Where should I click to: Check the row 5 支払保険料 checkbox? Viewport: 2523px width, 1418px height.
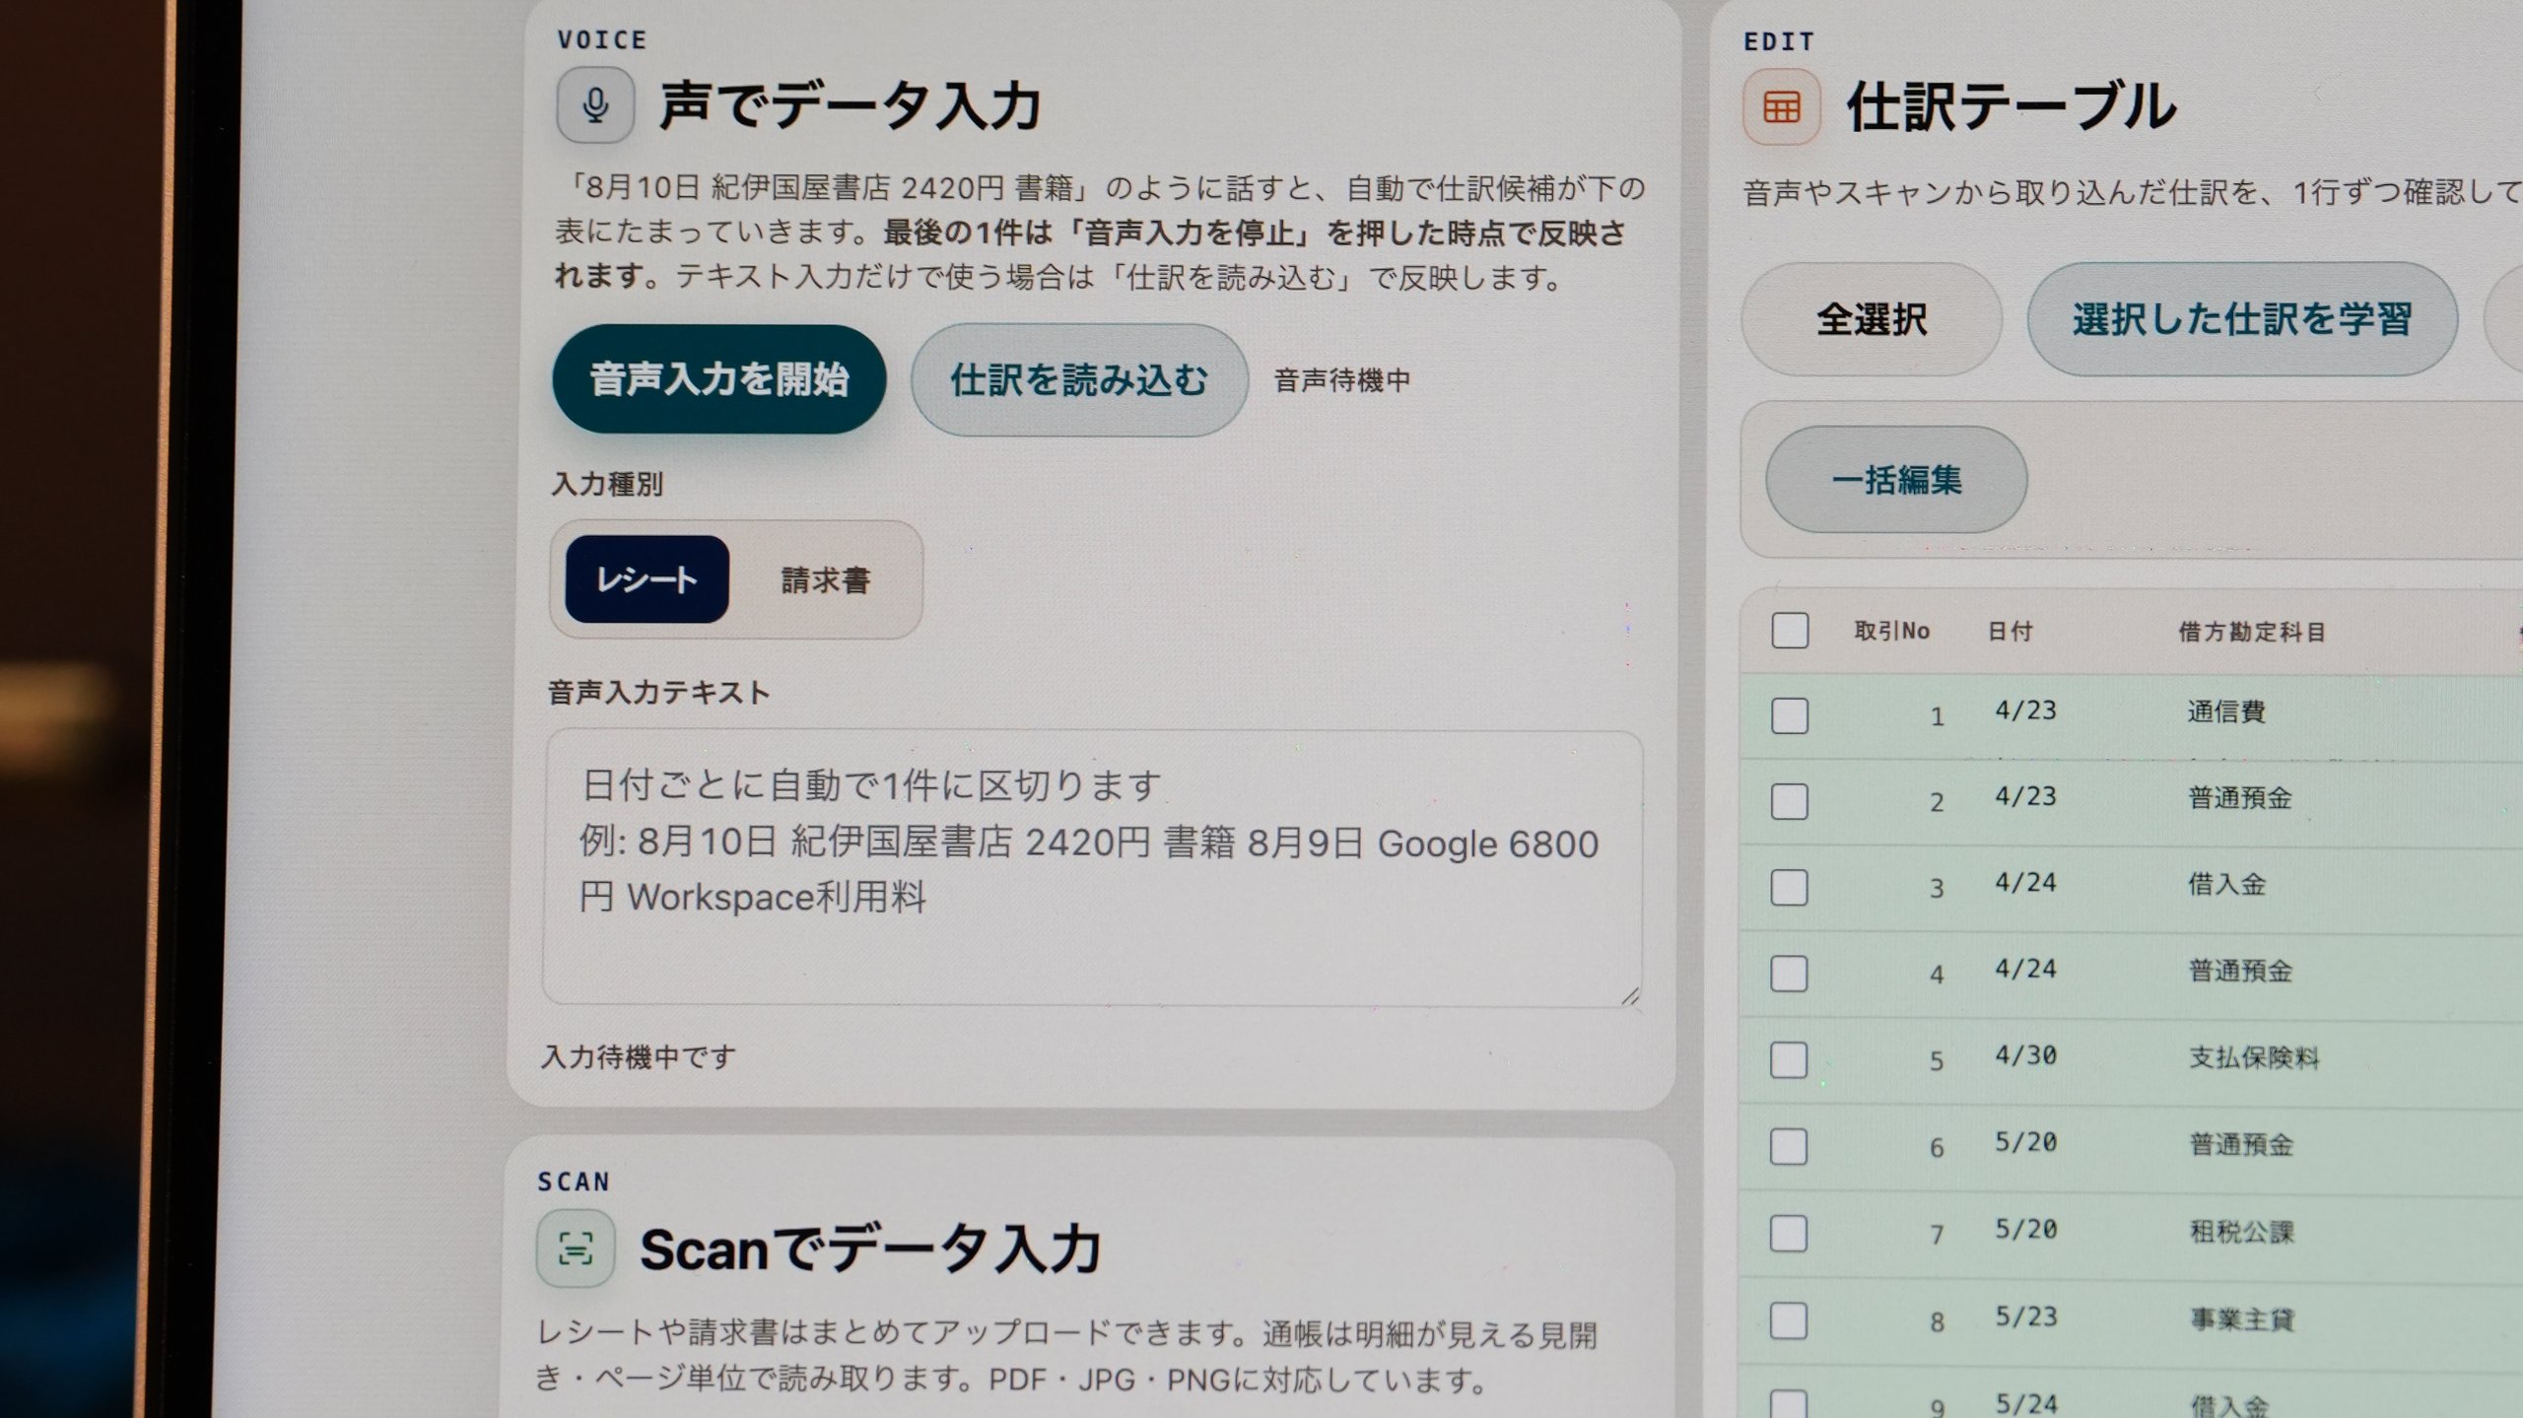(1789, 1060)
